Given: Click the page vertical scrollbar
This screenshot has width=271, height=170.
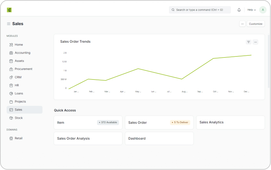Looking at the screenshot, I should (269, 62).
